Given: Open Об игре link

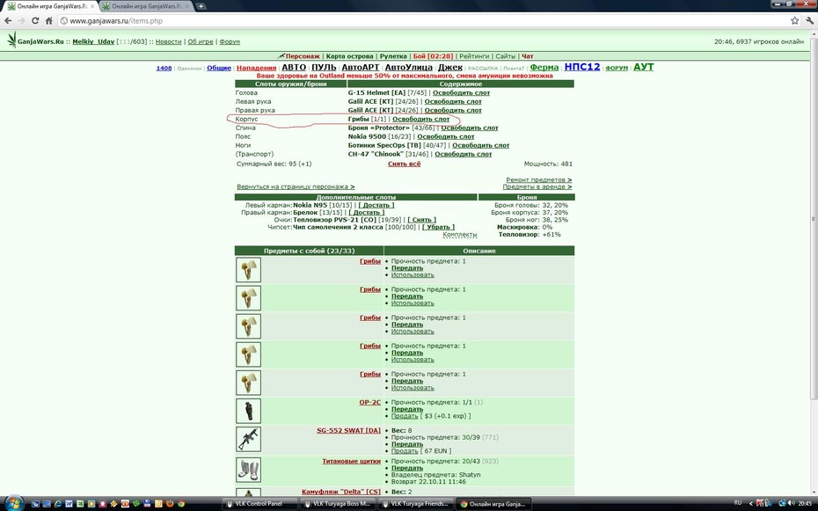Looking at the screenshot, I should click(201, 41).
